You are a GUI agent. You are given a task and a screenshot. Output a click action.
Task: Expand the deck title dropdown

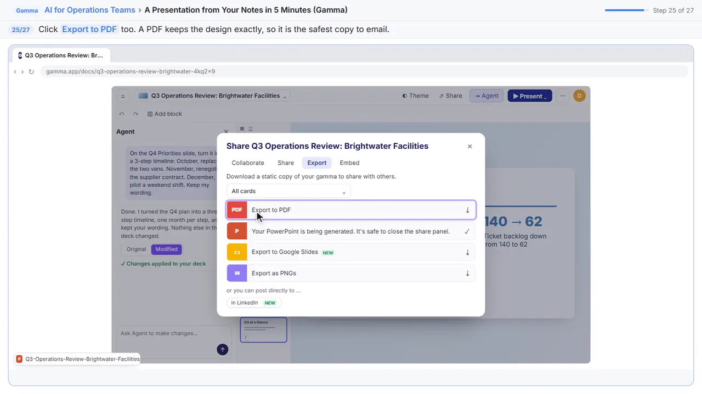pos(285,97)
